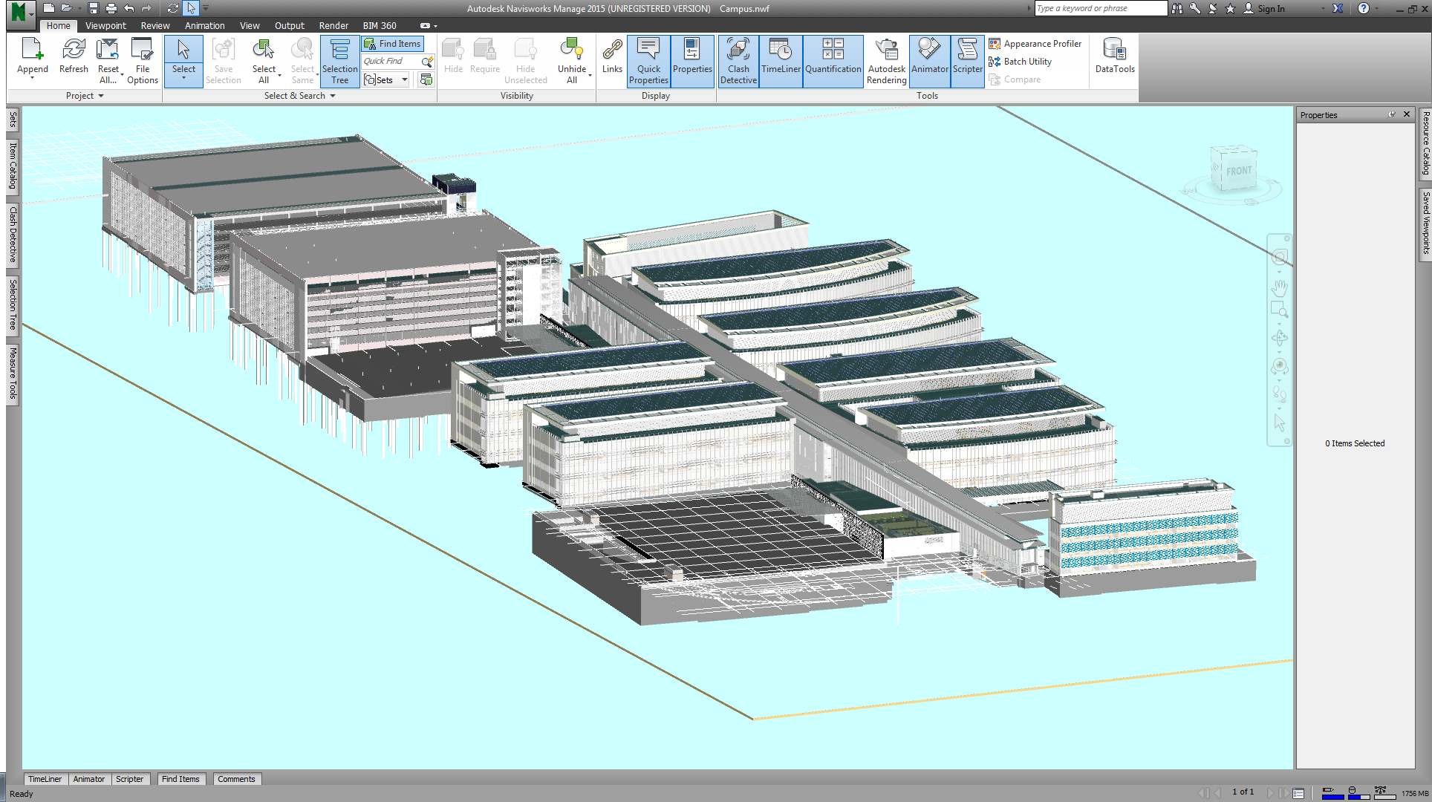This screenshot has width=1432, height=802.
Task: Collapse the Select & Search panel
Action: 331,96
